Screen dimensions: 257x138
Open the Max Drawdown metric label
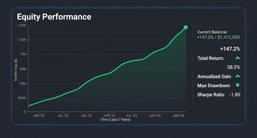click(214, 85)
